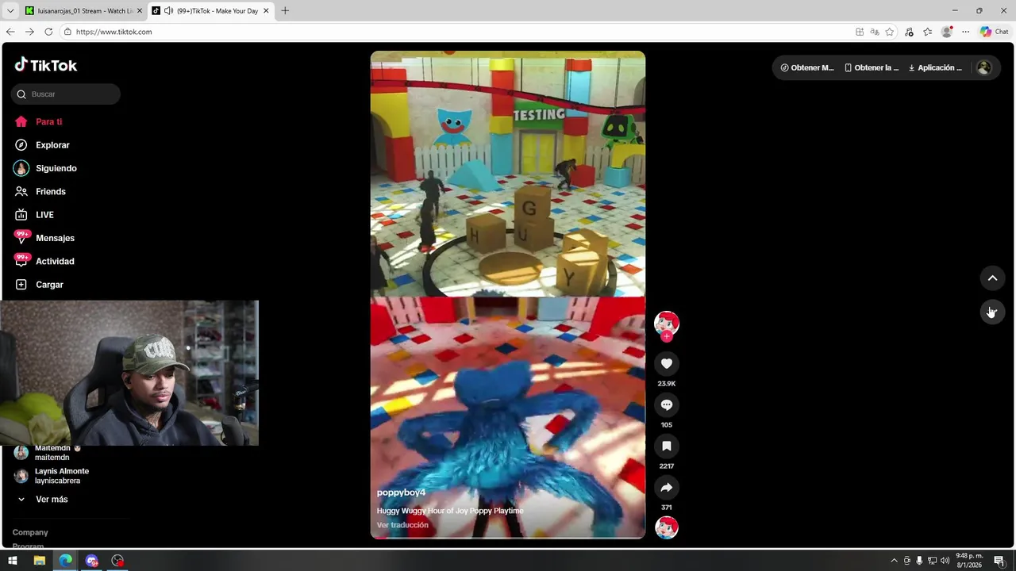This screenshot has height=571, width=1016.
Task: Click Obtener la... phone app button
Action: click(x=872, y=68)
